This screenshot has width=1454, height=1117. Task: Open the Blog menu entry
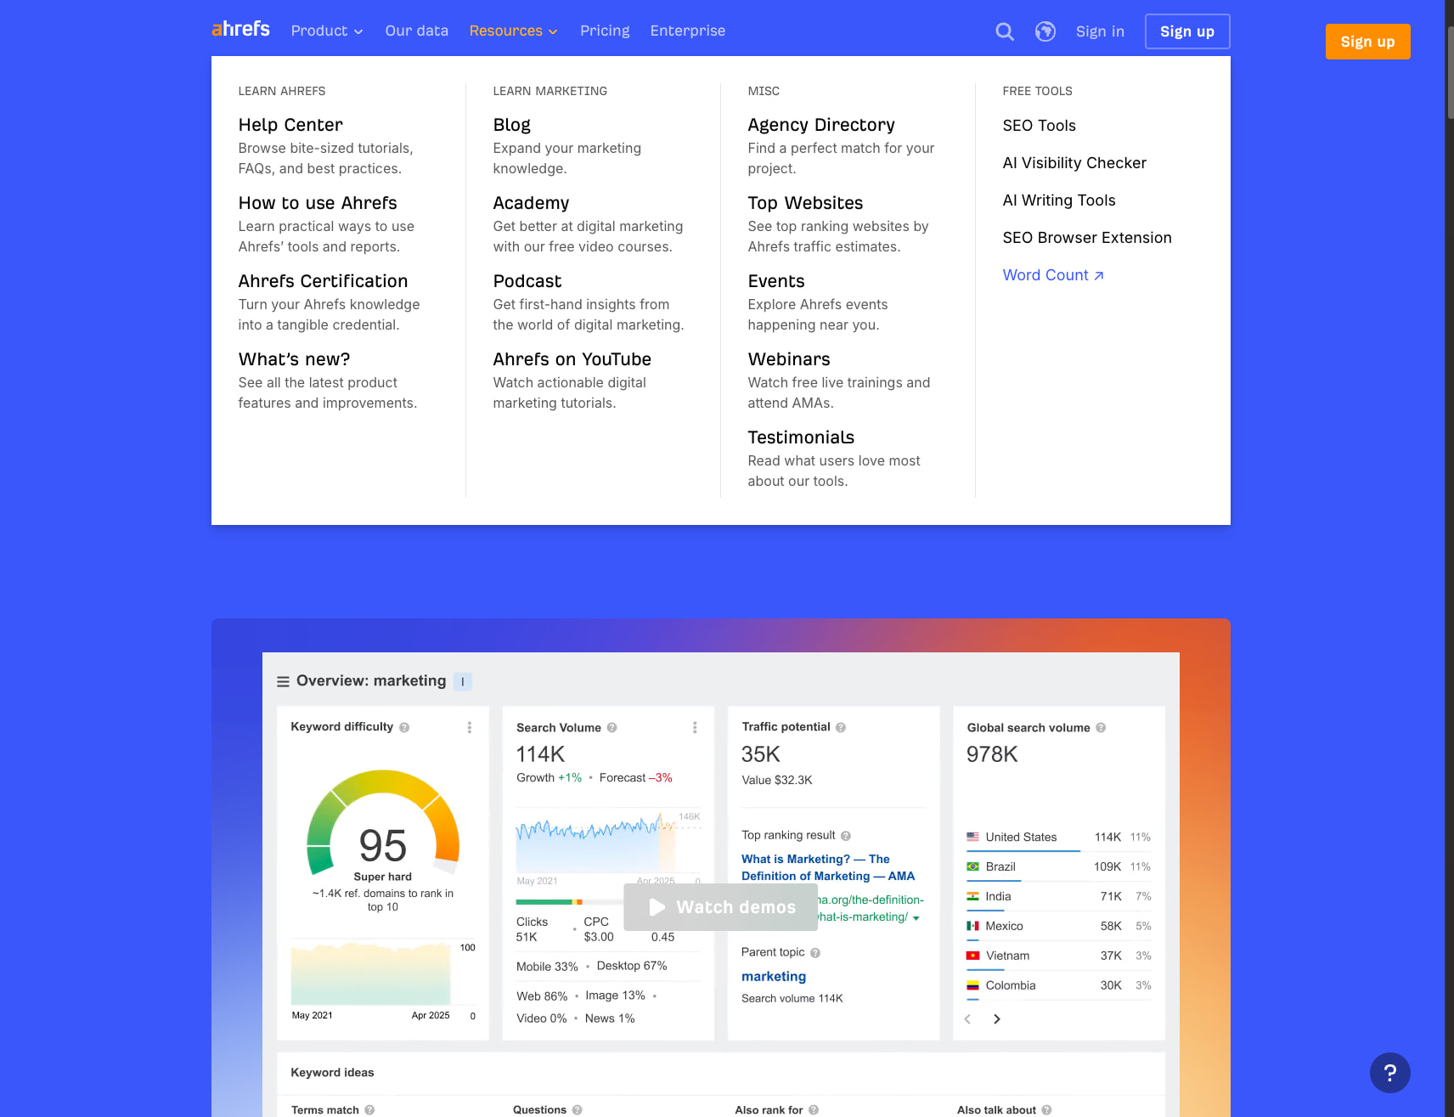511,125
